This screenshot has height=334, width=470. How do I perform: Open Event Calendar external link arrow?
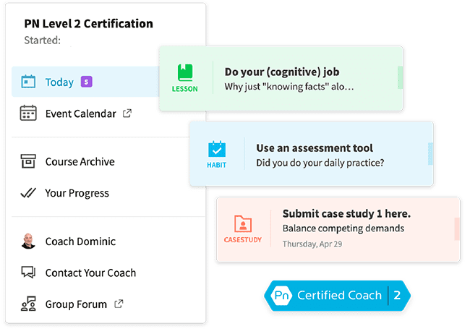(127, 114)
